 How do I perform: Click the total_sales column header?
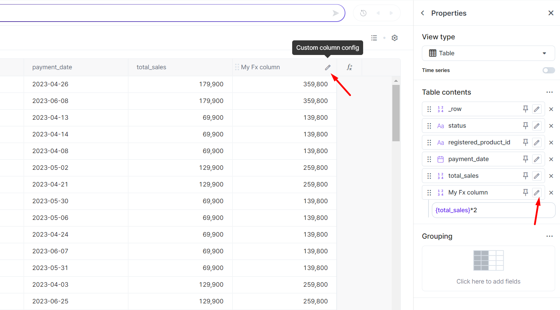point(151,67)
